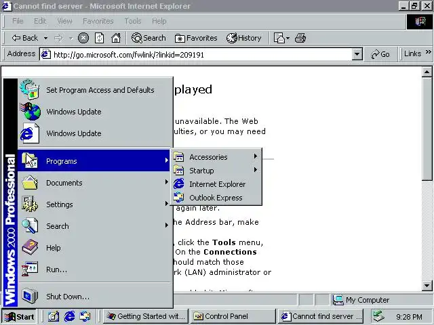Click the Windows Update item with globe icon
The image size is (434, 325).
pos(94,112)
